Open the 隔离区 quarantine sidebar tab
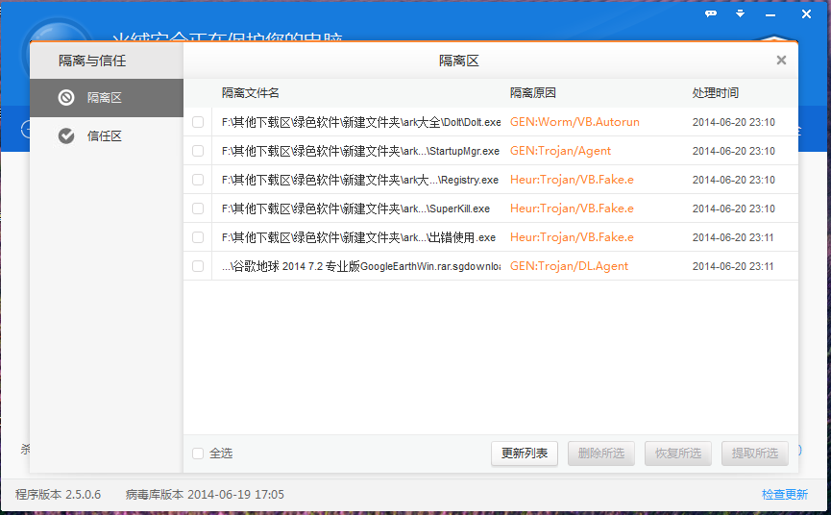Image resolution: width=831 pixels, height=515 pixels. click(107, 97)
